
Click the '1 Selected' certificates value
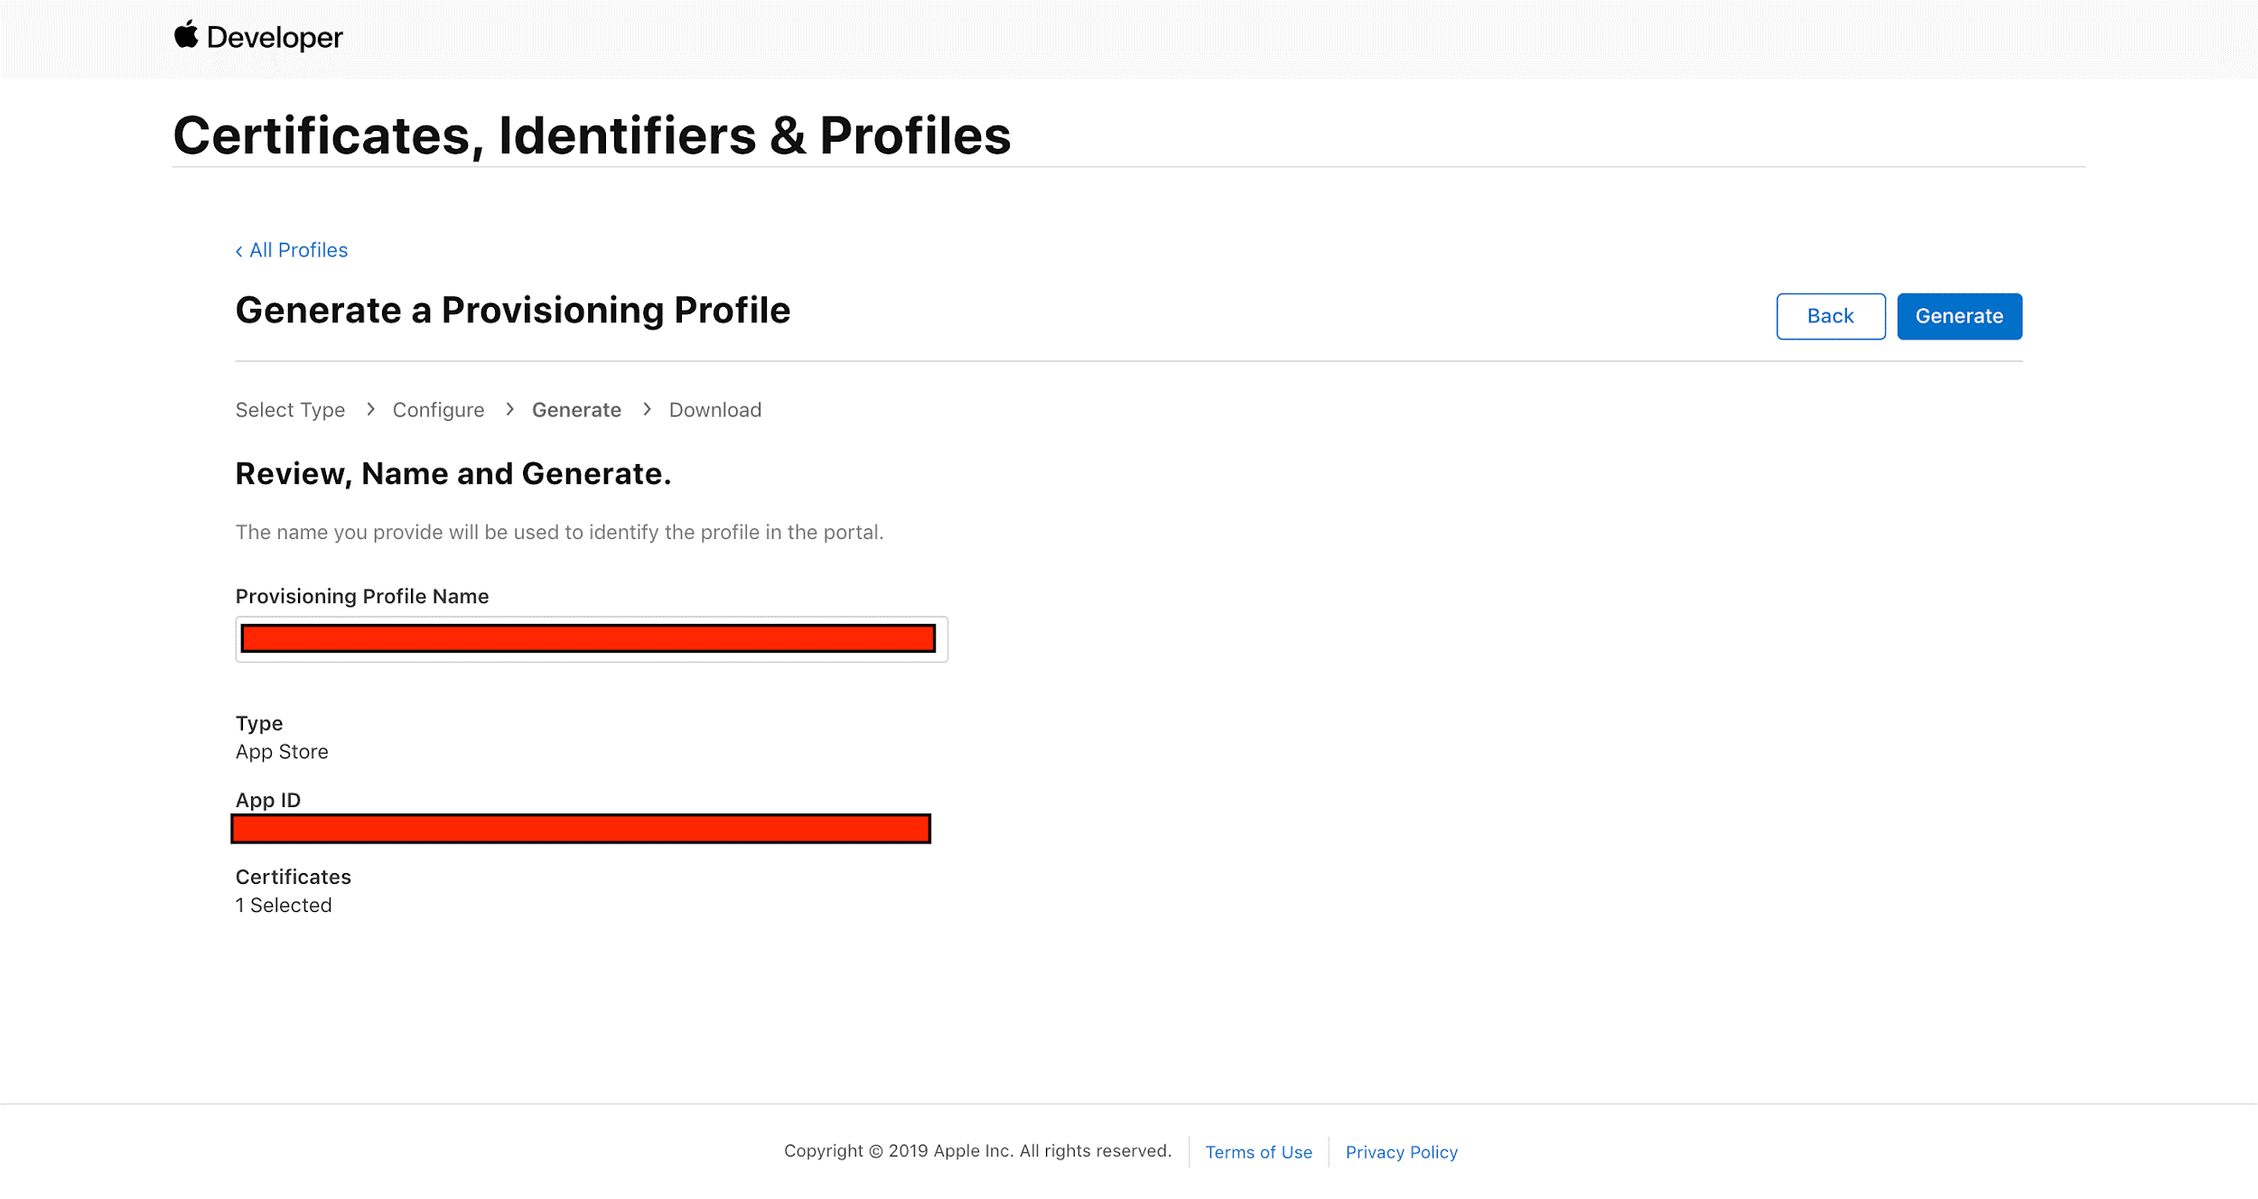pos(284,905)
